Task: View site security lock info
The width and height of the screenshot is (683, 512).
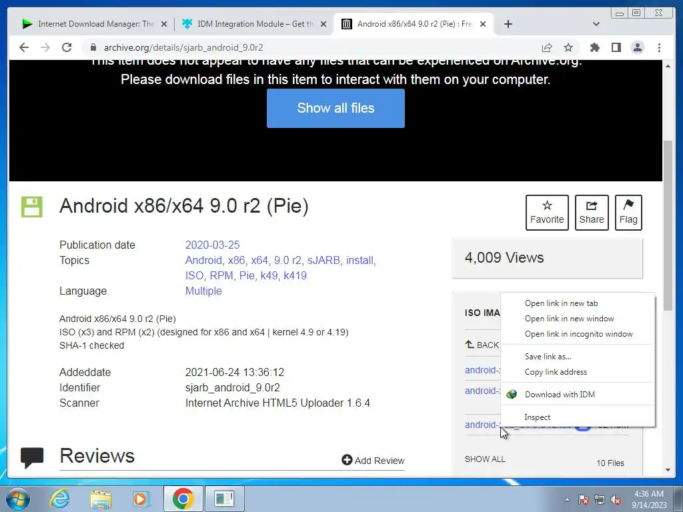Action: [93, 47]
